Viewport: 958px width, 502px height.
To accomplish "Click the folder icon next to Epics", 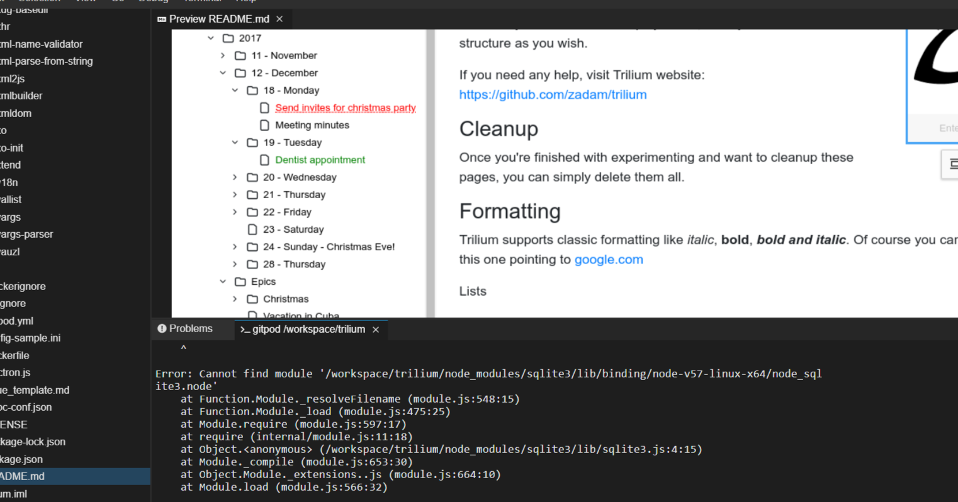I will pyautogui.click(x=240, y=281).
